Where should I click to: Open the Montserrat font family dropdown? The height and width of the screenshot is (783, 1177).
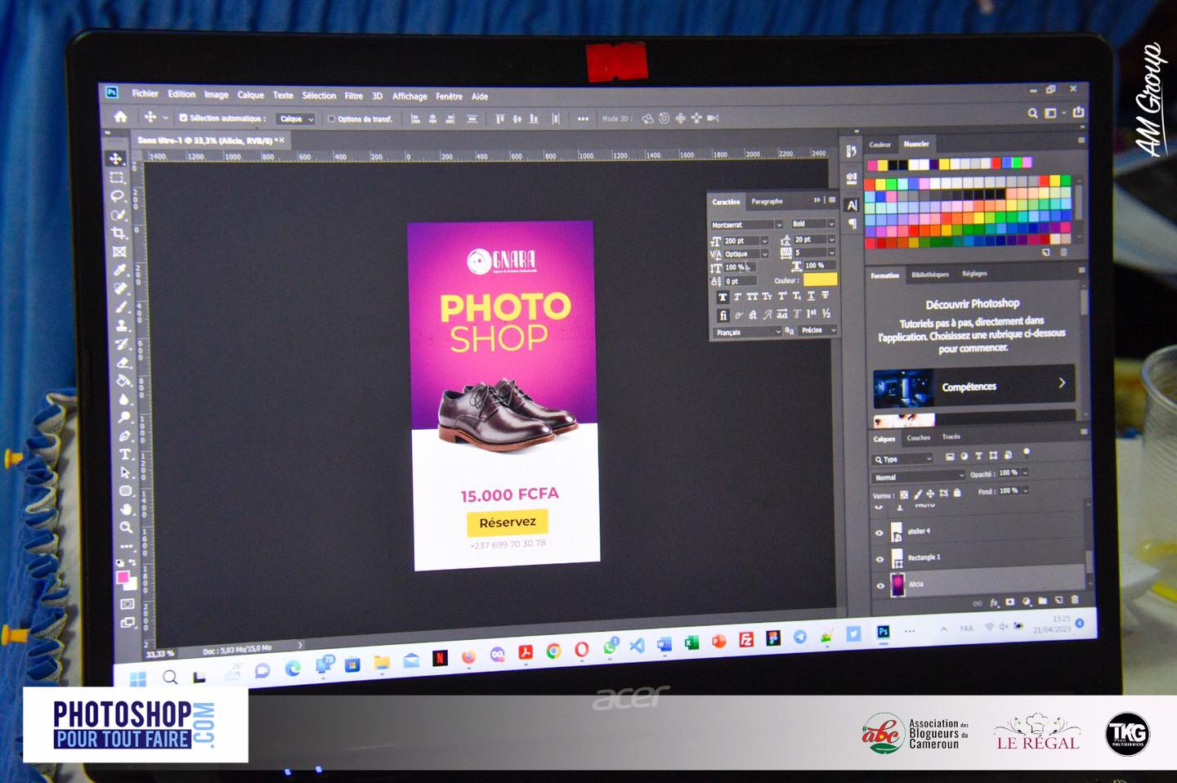pos(746,225)
